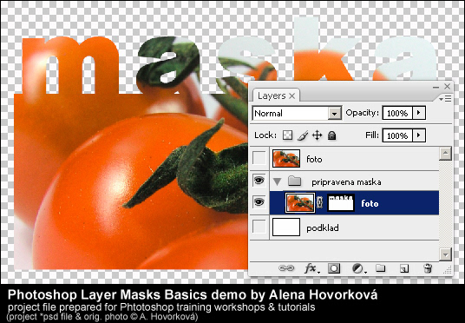
Task: Lock position move icon
Action: (x=317, y=135)
